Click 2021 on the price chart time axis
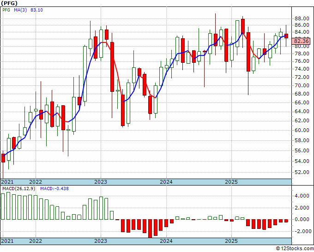 (x=7, y=182)
